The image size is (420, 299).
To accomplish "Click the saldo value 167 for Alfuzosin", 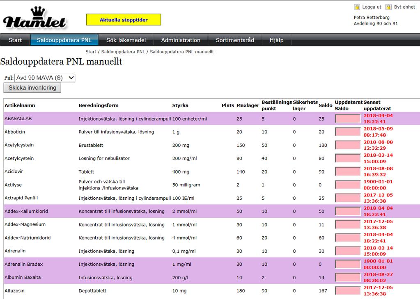I will point(323,291).
